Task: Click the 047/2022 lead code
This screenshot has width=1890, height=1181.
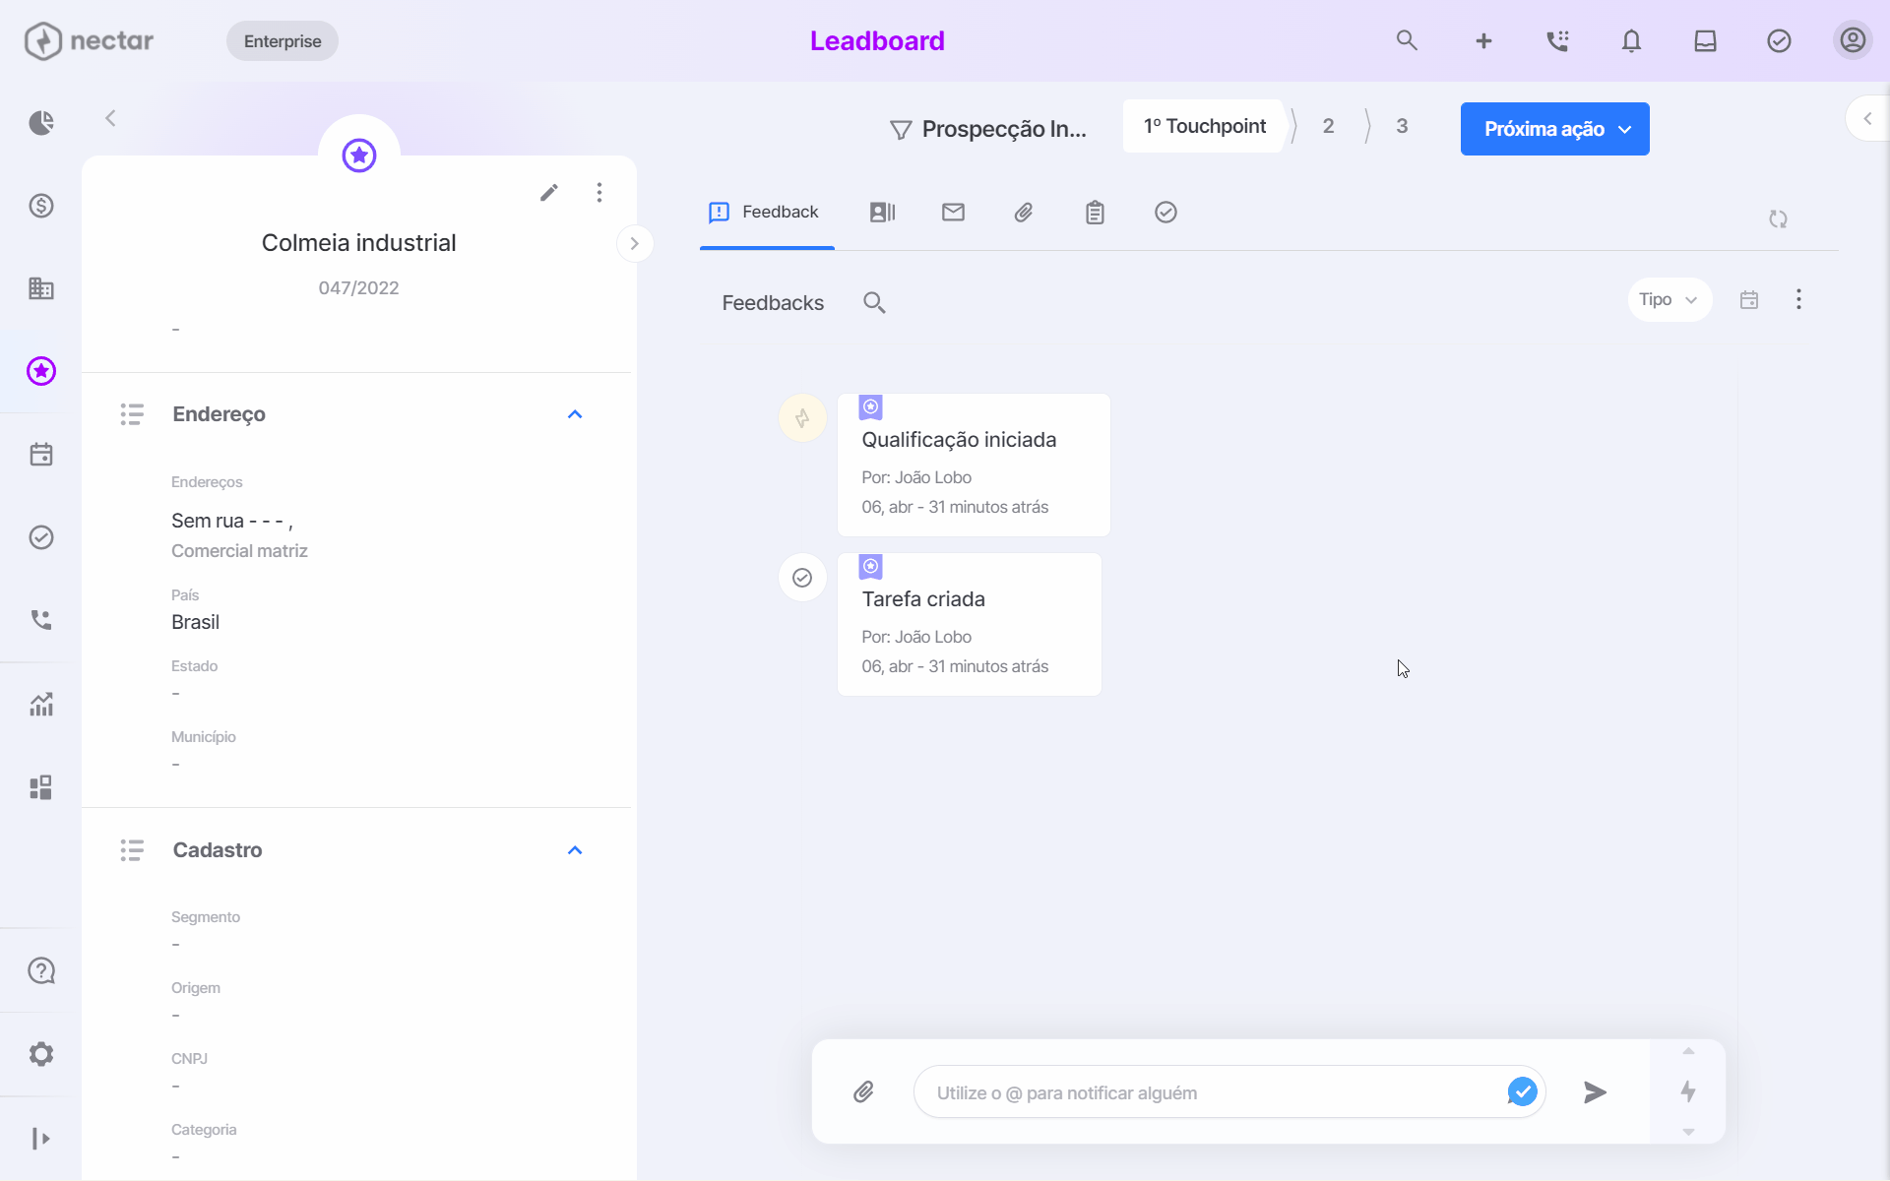Action: pos(358,288)
